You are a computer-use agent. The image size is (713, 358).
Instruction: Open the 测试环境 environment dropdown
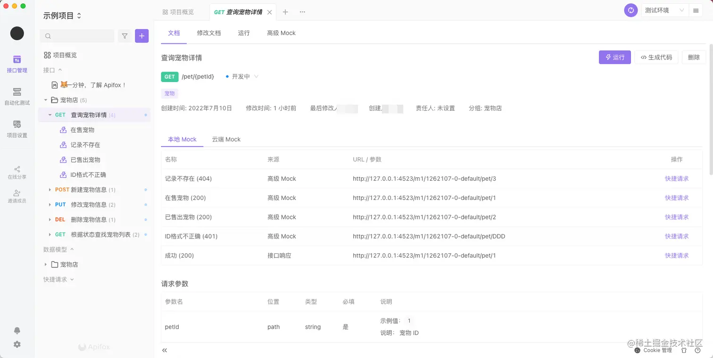pos(664,10)
